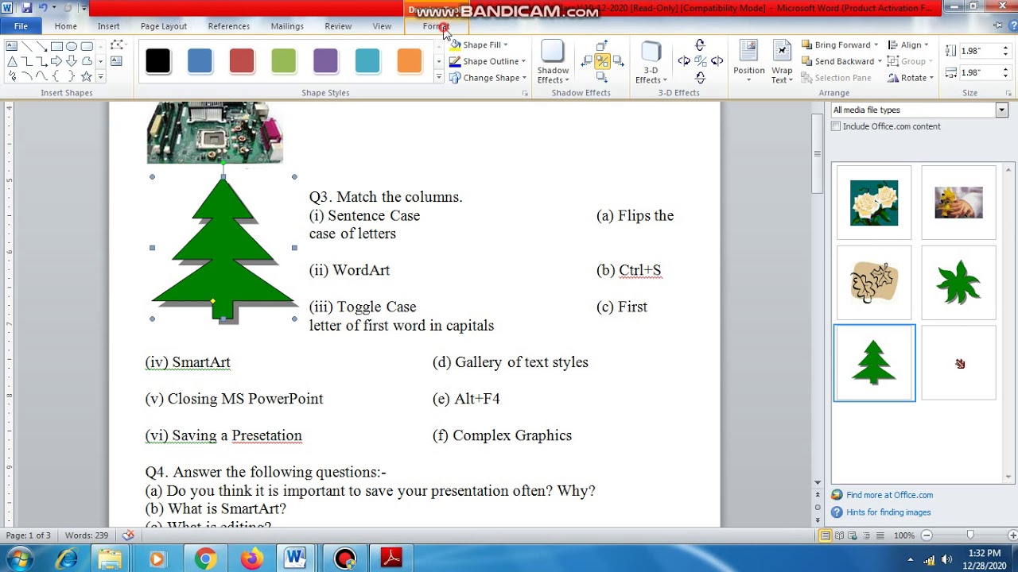
Task: Switch to Draft view in status bar
Action: tap(880, 535)
